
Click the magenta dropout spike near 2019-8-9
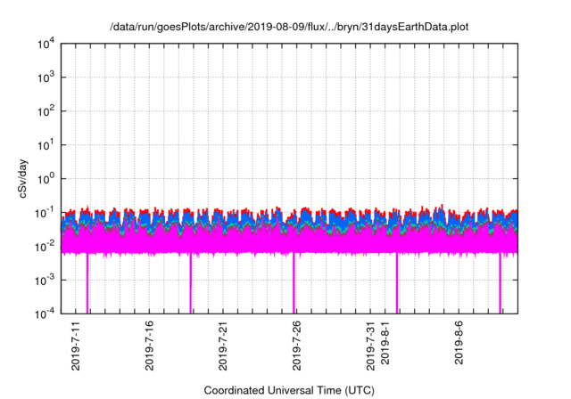[x=500, y=283]
